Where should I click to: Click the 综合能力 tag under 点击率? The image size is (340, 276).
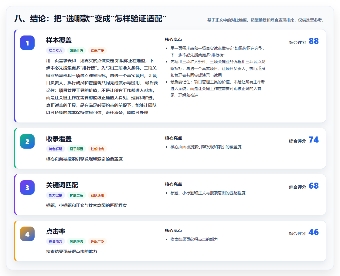coord(56,241)
